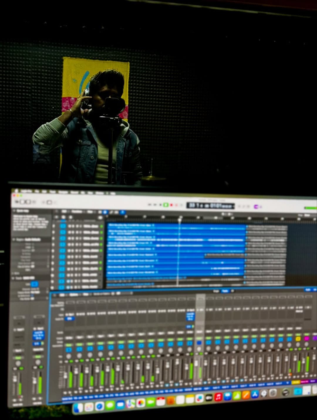Screen dimensions: 317x420
Task: Click the master volume slider in the control bar
Action: pos(310,208)
